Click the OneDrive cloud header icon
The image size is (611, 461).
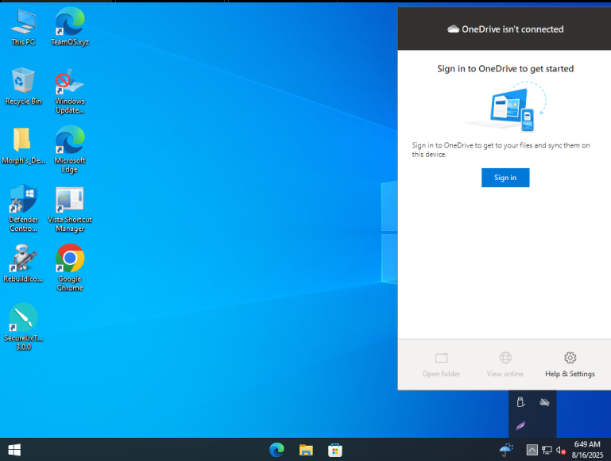453,29
